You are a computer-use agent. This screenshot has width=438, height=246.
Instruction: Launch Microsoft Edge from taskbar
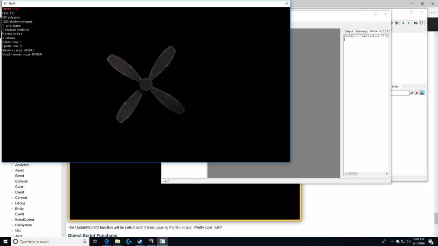pos(106,242)
